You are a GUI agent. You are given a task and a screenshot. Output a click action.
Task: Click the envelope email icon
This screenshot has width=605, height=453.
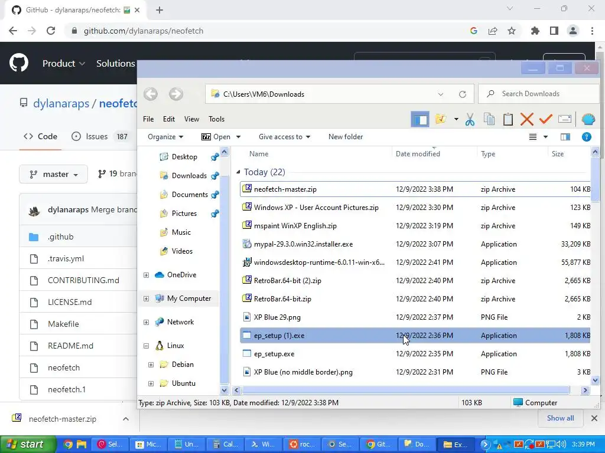[564, 119]
